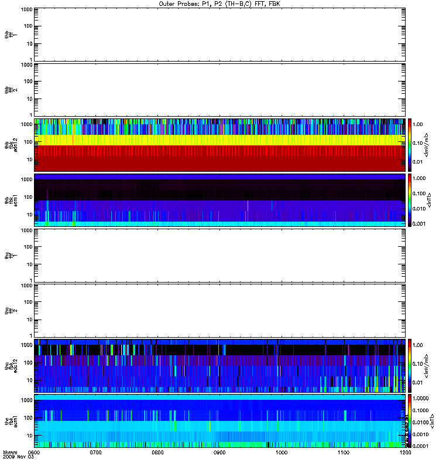Click the 1000 time axis label

(282, 452)
